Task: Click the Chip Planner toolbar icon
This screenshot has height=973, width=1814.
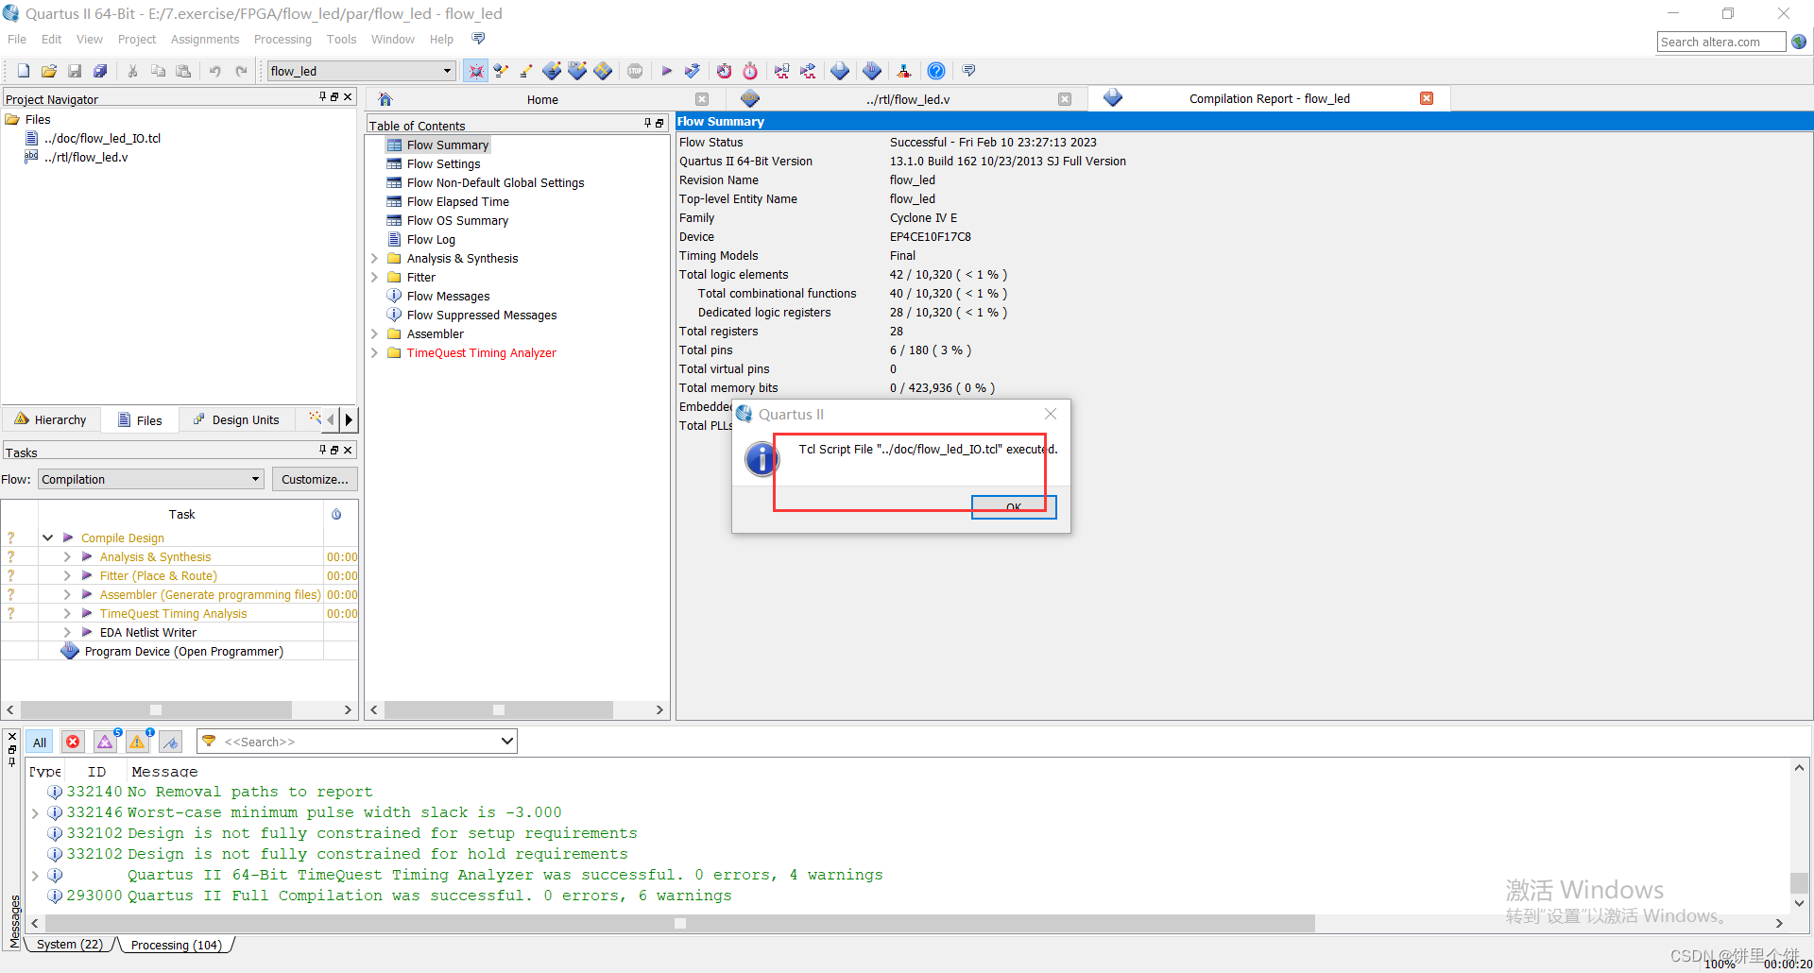Action: pos(603,71)
